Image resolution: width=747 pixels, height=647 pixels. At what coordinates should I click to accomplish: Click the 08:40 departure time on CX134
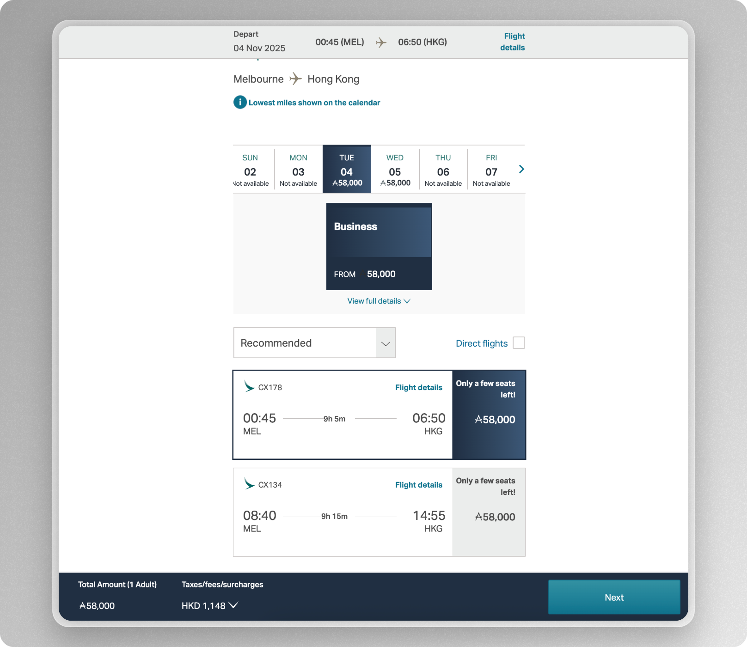[x=259, y=516]
